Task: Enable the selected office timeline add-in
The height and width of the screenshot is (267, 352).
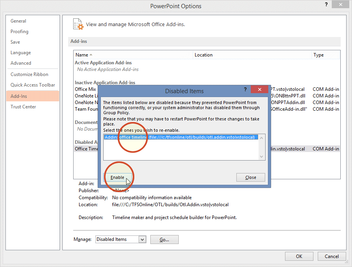Action: [x=118, y=177]
